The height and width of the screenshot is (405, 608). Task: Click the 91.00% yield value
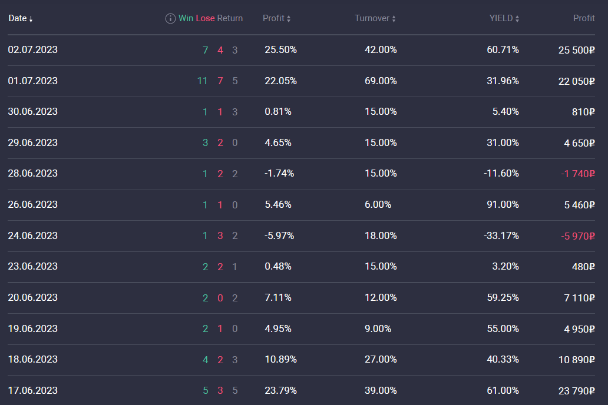coord(503,204)
